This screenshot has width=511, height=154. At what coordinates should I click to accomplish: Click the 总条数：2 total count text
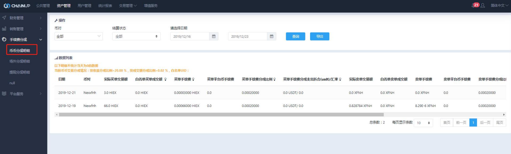click(377, 122)
